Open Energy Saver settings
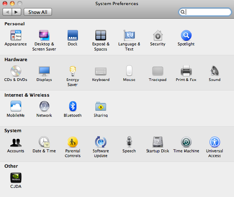Image resolution: width=234 pixels, height=197 pixels. [x=72, y=71]
